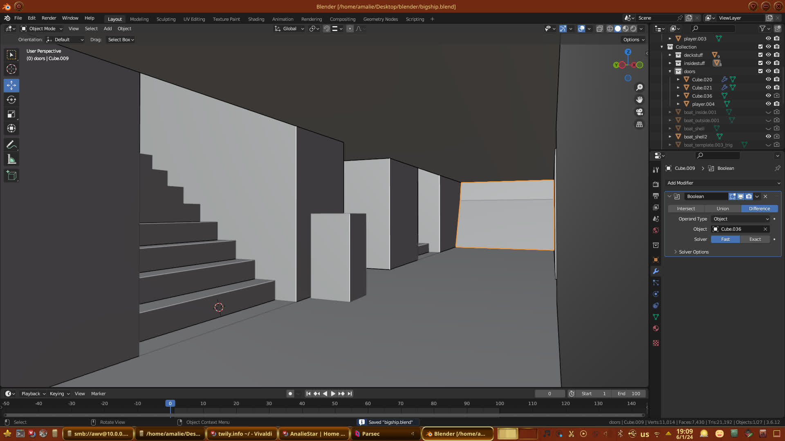Select the Measure tool

click(x=11, y=160)
